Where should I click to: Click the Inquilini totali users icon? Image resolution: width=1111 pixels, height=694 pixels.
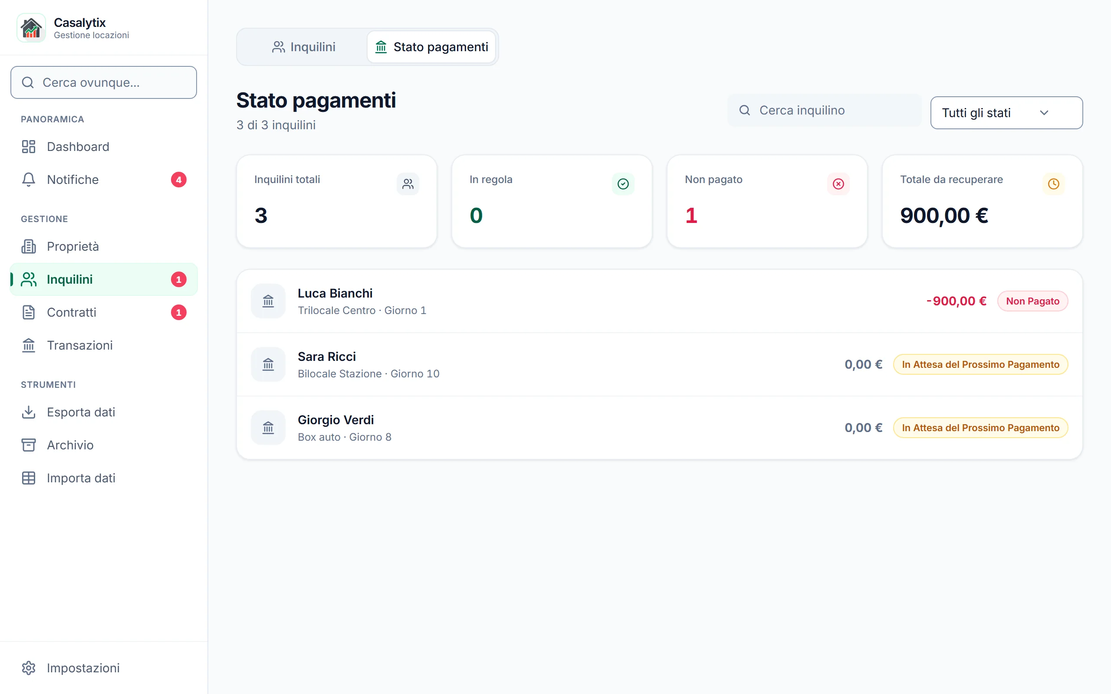point(408,184)
